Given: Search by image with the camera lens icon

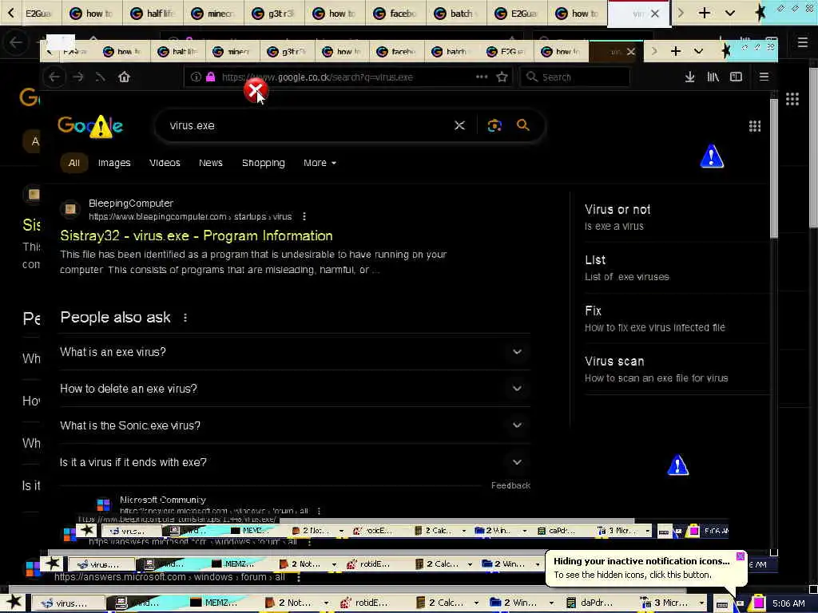Looking at the screenshot, I should click(494, 125).
